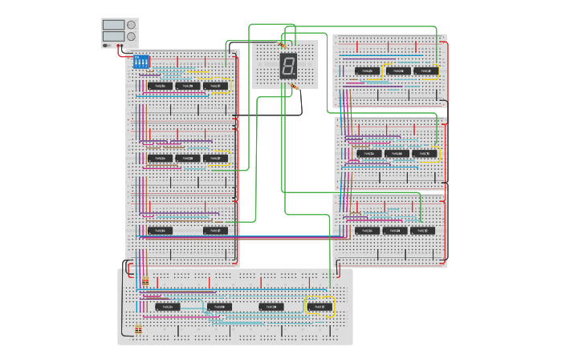Select the resistor above the seven-segment display
The image size is (582, 363).
tap(282, 45)
